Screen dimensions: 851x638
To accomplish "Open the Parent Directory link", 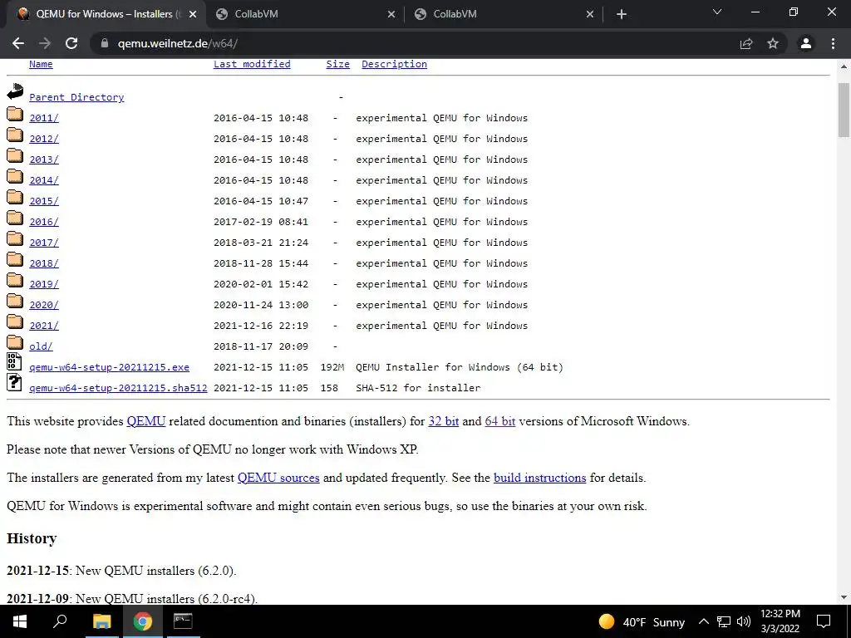I will pos(76,97).
